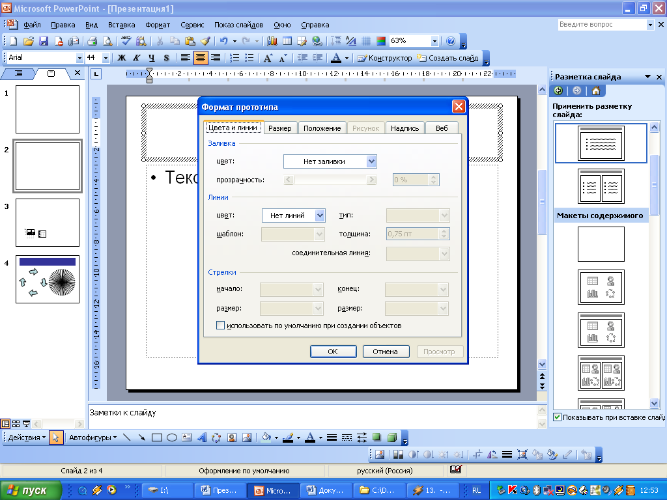Click Отмена button in dialog
This screenshot has width=667, height=500.
click(x=386, y=352)
